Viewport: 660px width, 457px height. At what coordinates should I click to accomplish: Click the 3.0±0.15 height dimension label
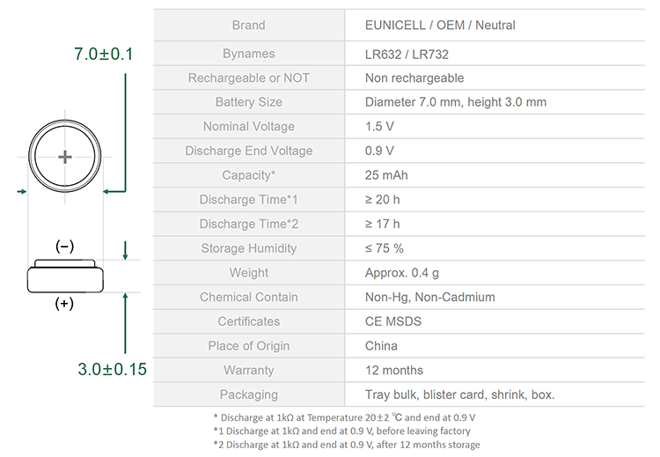(x=112, y=369)
